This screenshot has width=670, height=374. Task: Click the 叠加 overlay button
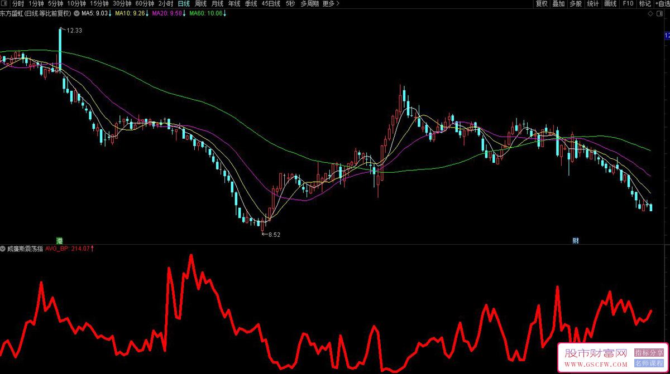[x=558, y=3]
